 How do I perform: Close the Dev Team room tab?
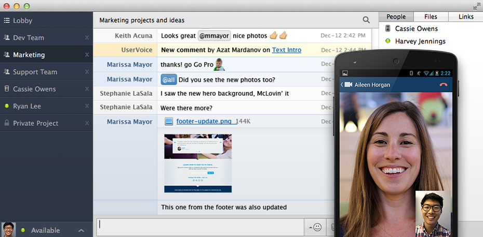click(87, 38)
